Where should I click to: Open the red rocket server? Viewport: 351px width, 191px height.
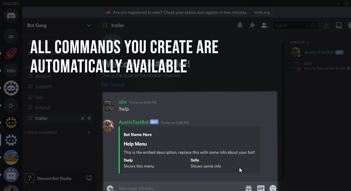pyautogui.click(x=11, y=54)
